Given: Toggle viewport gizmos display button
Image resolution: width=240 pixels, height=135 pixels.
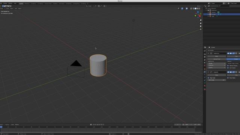Looking at the screenshot, I should point(182,9).
